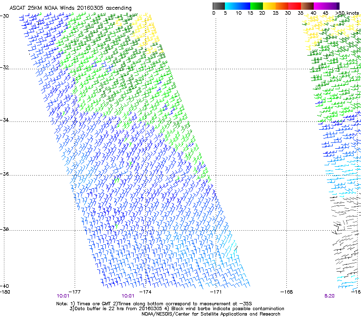
Task: Click the -38 latitude axis label
Action: [4, 229]
